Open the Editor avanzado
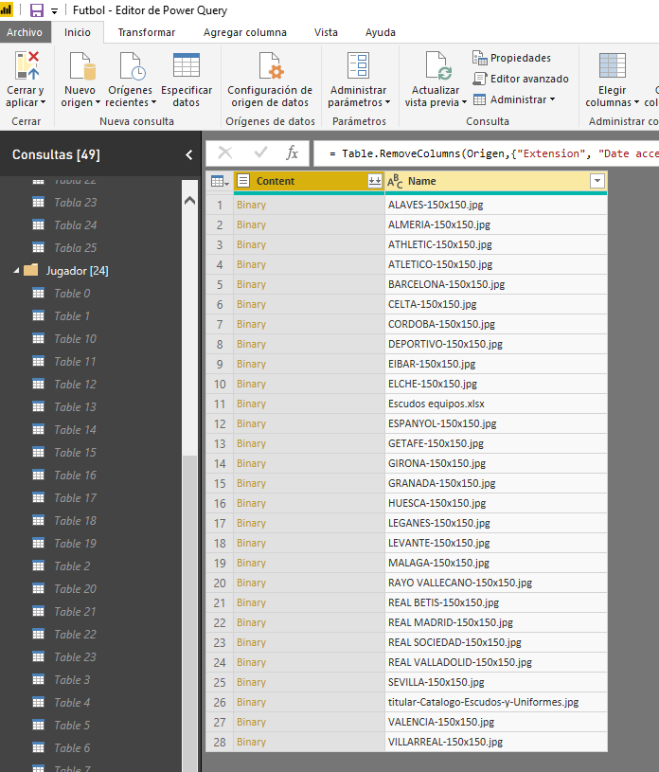Image resolution: width=659 pixels, height=772 pixels. (x=521, y=79)
